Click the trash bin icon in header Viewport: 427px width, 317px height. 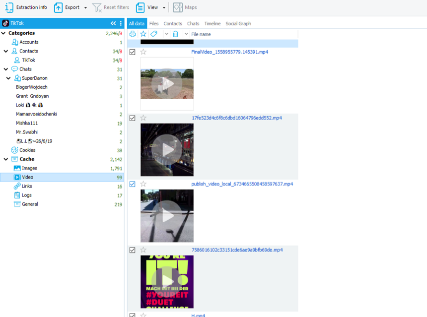tap(175, 34)
